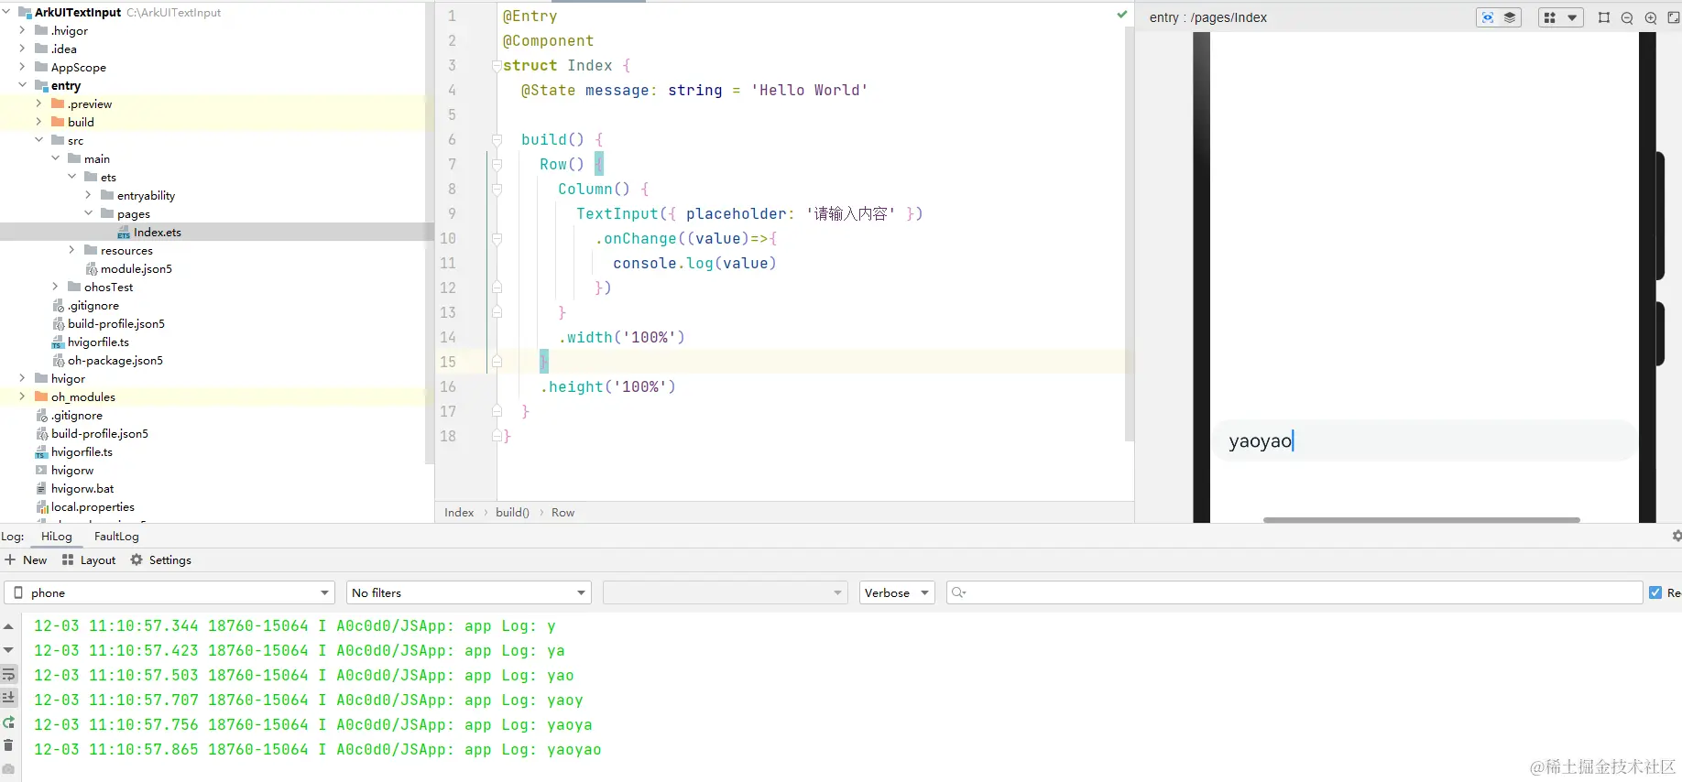This screenshot has width=1682, height=782.
Task: Click the log scroll-up arrow icon
Action: point(8,627)
